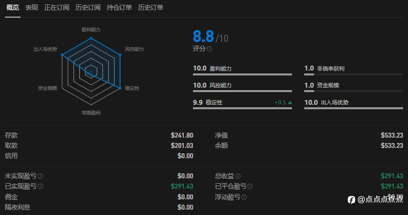Click info icon beside 浮动盈亏

(x=244, y=197)
